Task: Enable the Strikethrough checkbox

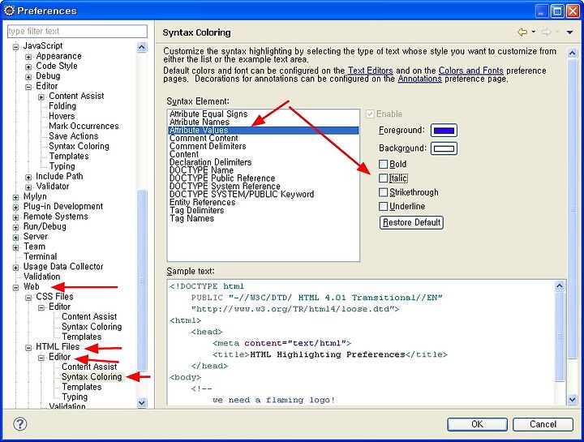Action: (x=383, y=192)
